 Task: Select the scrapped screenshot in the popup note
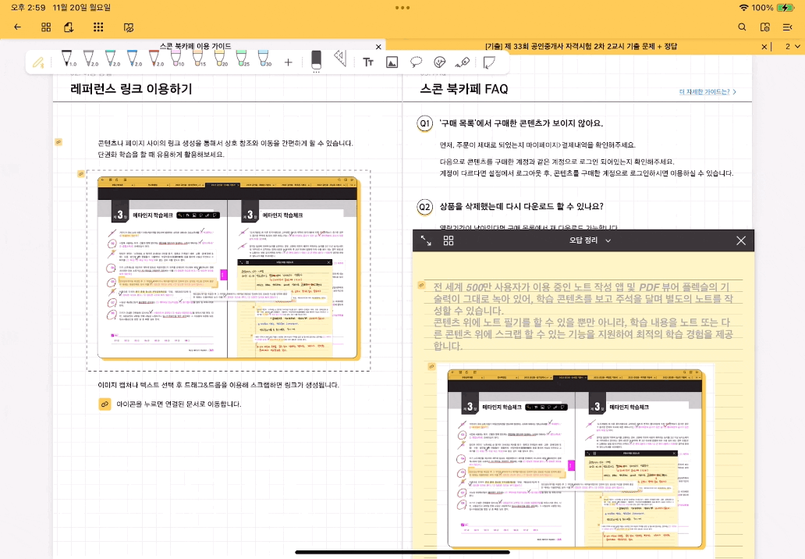click(576, 459)
